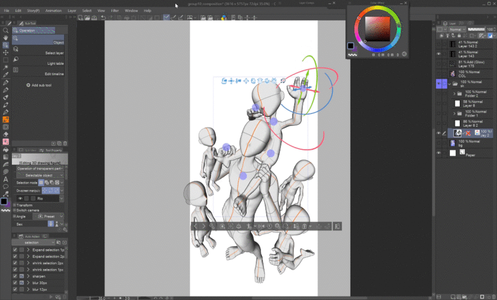Screen dimensions: 497x300
Task: Select the rectangle Selection area tool
Action: tap(5, 60)
